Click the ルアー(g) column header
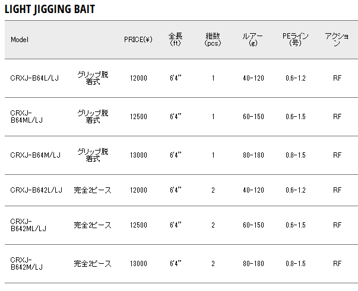The width and height of the screenshot is (358, 291). pos(252,40)
